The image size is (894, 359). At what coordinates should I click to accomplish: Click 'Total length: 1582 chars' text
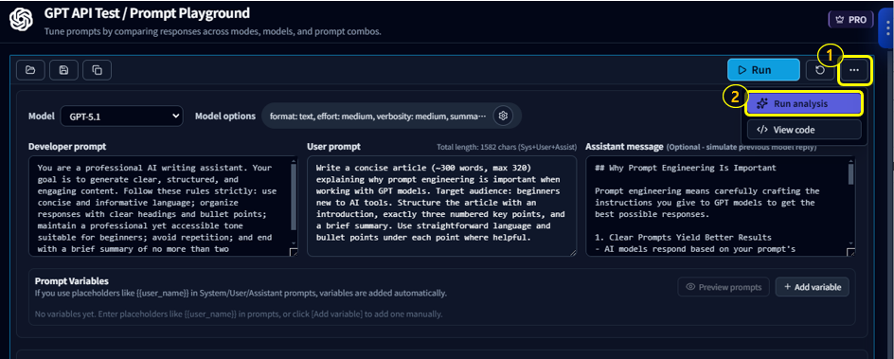click(x=507, y=147)
